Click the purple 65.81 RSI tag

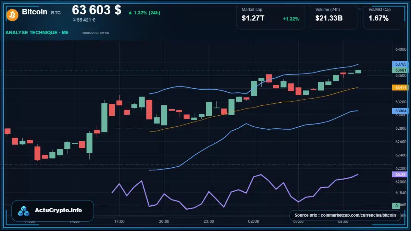400,174
